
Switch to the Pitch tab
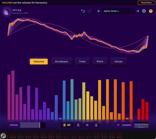point(100,62)
